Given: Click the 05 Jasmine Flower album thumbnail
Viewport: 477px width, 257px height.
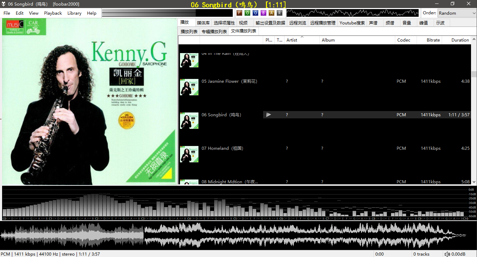Looking at the screenshot, I should pos(189,87).
